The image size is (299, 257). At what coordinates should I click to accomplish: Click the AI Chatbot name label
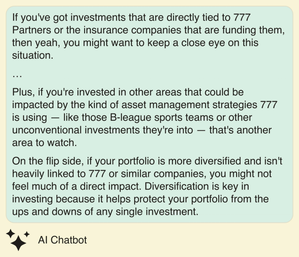[62, 240]
